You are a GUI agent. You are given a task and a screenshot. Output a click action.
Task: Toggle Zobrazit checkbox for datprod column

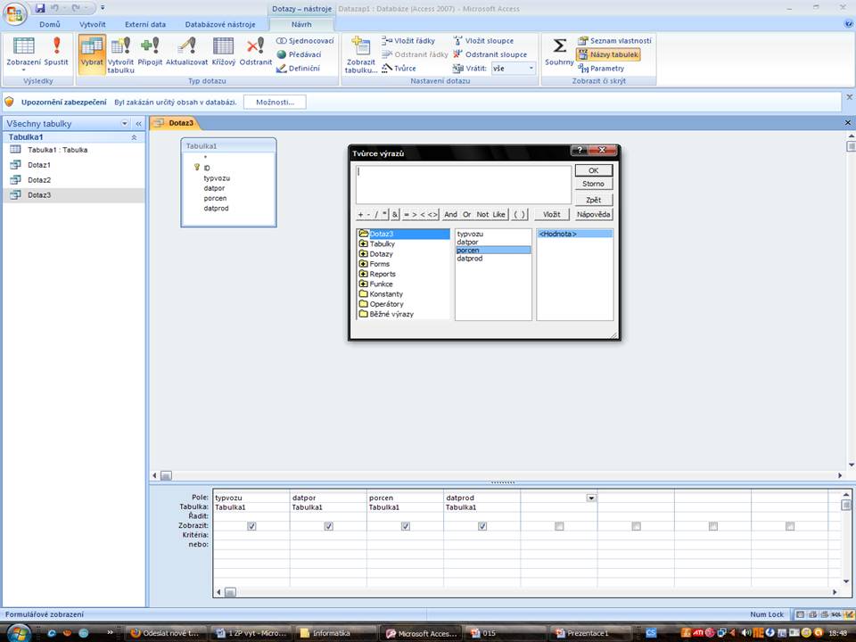(x=482, y=526)
